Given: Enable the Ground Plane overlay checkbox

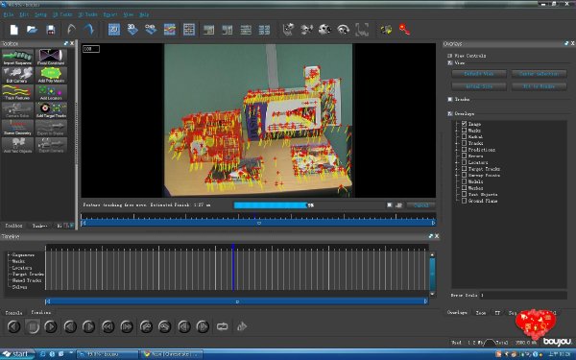Looking at the screenshot, I should coord(465,201).
